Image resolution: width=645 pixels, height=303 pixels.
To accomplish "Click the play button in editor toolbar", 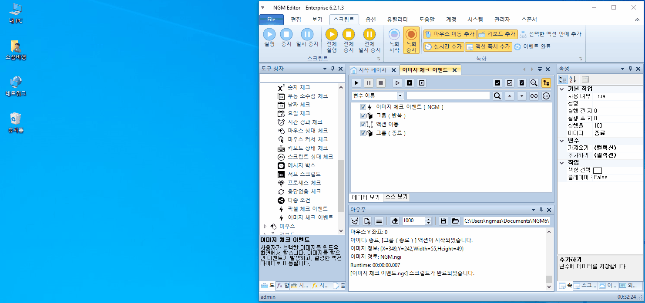I will (356, 83).
